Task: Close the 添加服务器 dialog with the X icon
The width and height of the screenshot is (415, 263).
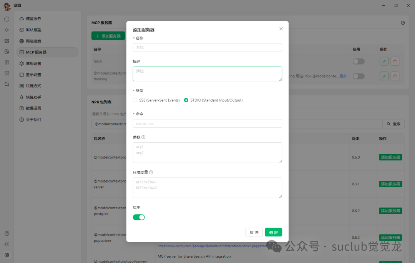Action: point(281,29)
